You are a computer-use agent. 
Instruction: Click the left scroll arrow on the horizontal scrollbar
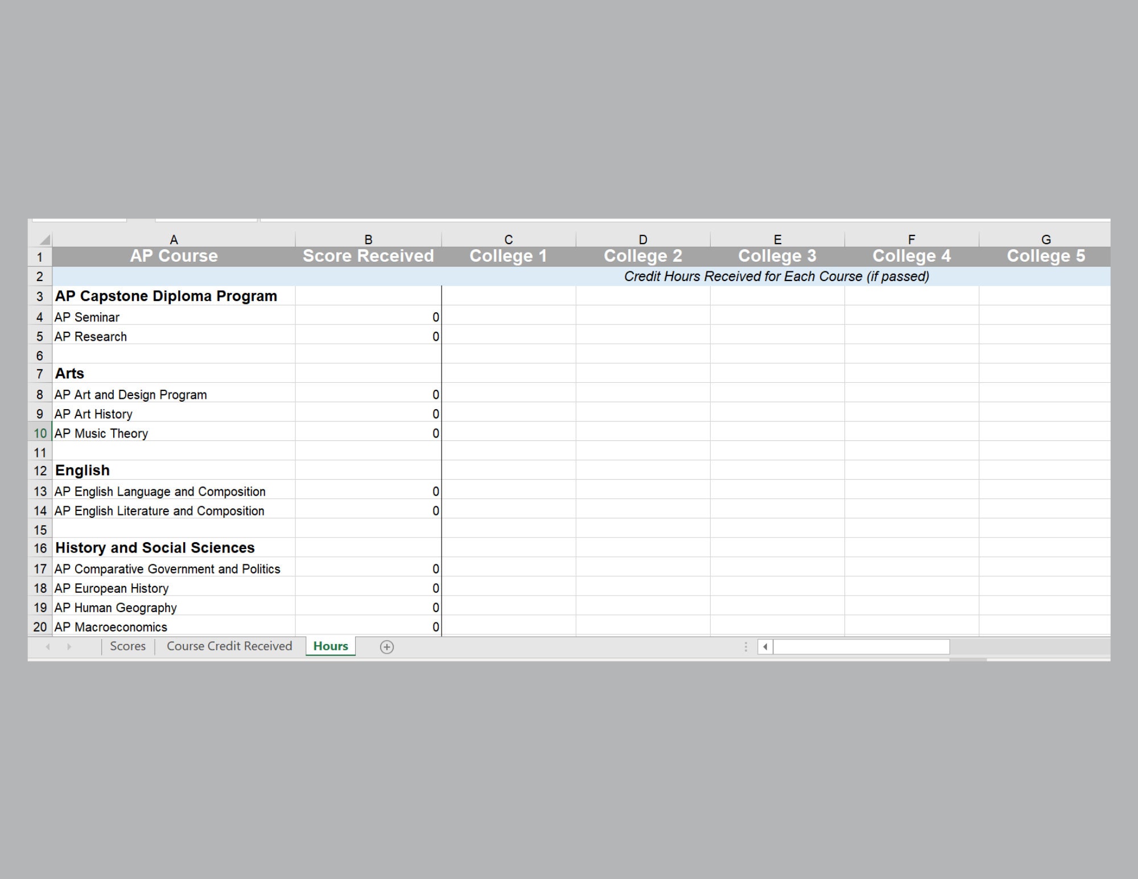point(765,647)
